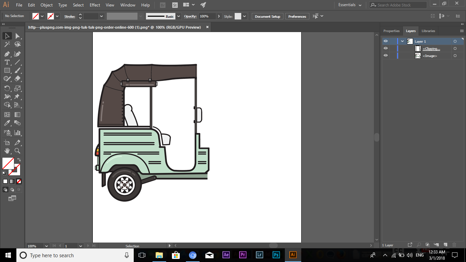466x262 pixels.
Task: Choose the Magic Wand tool
Action: click(7, 44)
